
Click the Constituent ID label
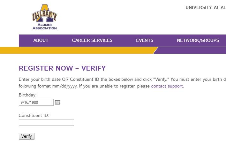[x=34, y=115]
